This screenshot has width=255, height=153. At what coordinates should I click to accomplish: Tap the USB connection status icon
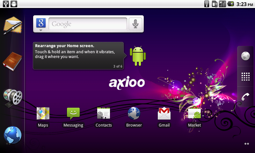click(6, 4)
